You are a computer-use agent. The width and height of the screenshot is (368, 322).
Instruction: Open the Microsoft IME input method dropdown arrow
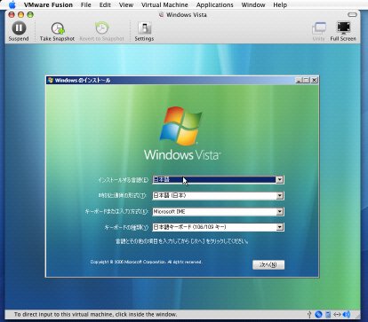[280, 211]
